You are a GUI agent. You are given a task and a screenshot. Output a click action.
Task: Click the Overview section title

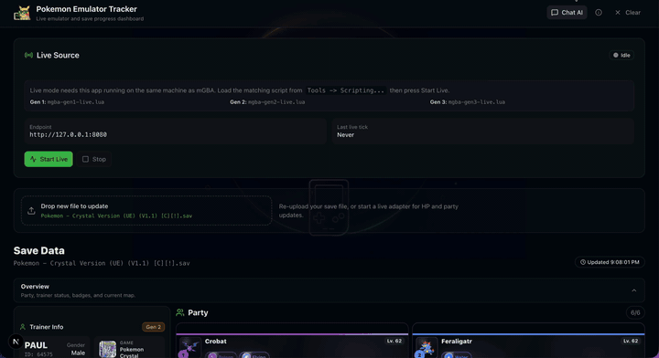pyautogui.click(x=35, y=287)
